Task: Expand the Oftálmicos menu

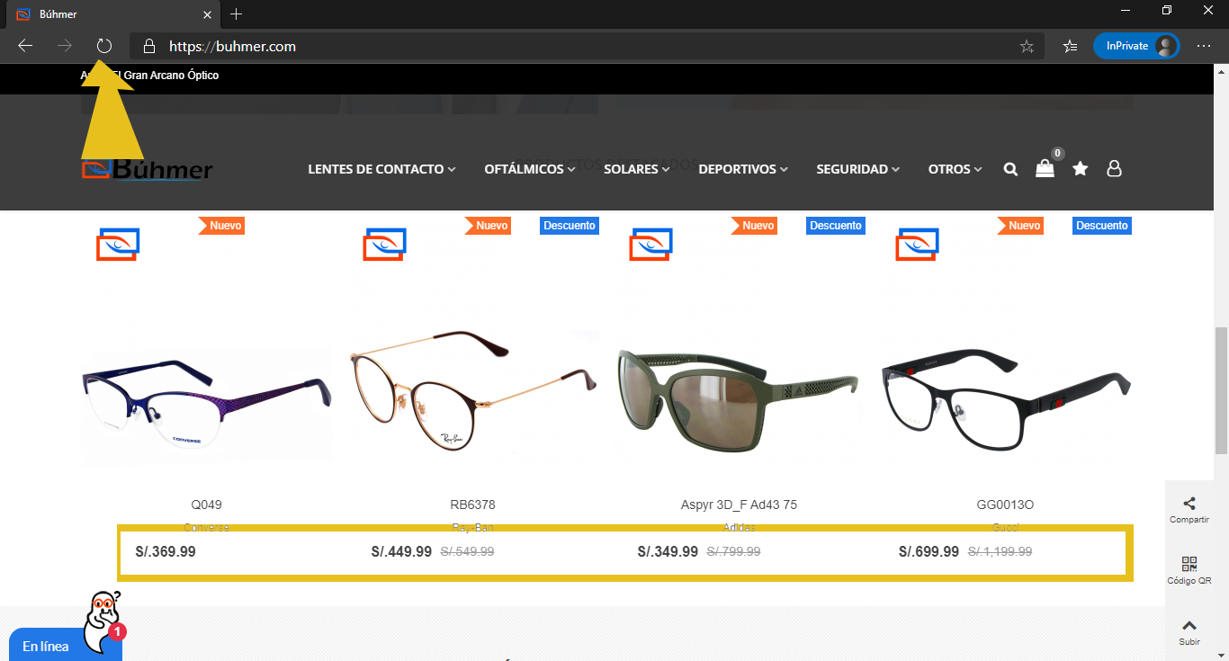Action: click(530, 169)
